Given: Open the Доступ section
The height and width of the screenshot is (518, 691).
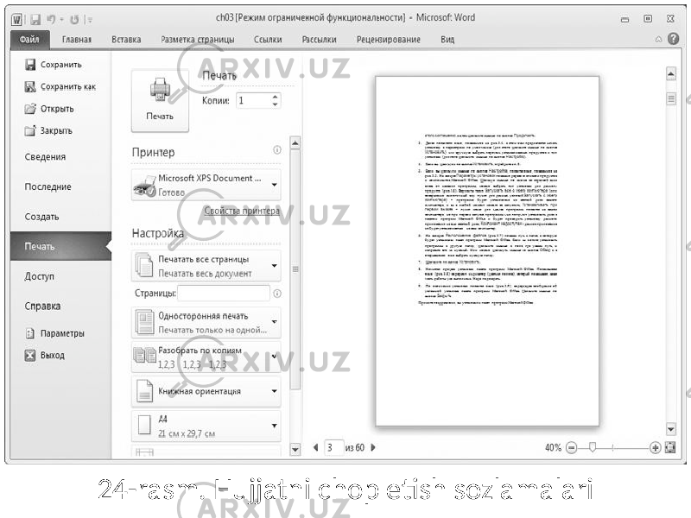Looking at the screenshot, I should 39,276.
